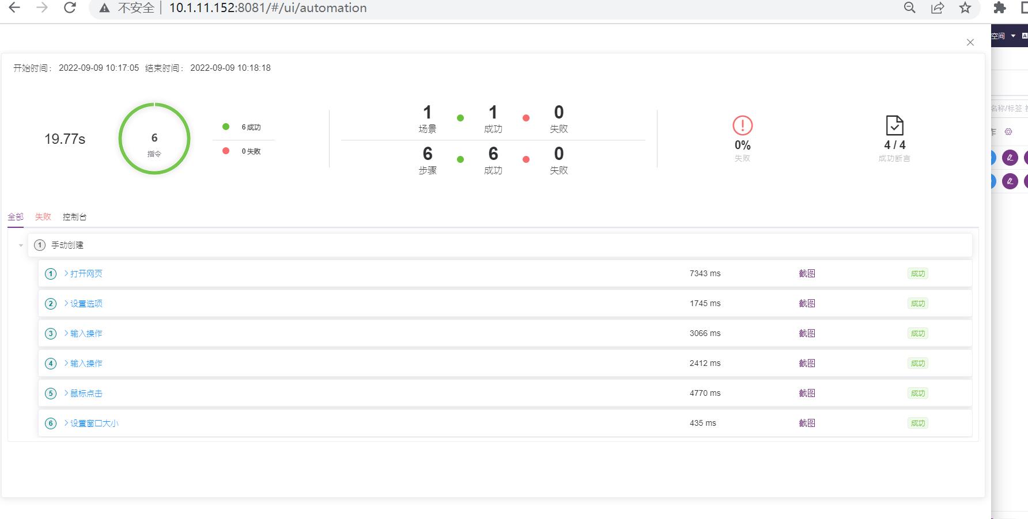Screen dimensions: 1028x519
Task: Collapse the 手动创建 scenario tree
Action: 21,245
